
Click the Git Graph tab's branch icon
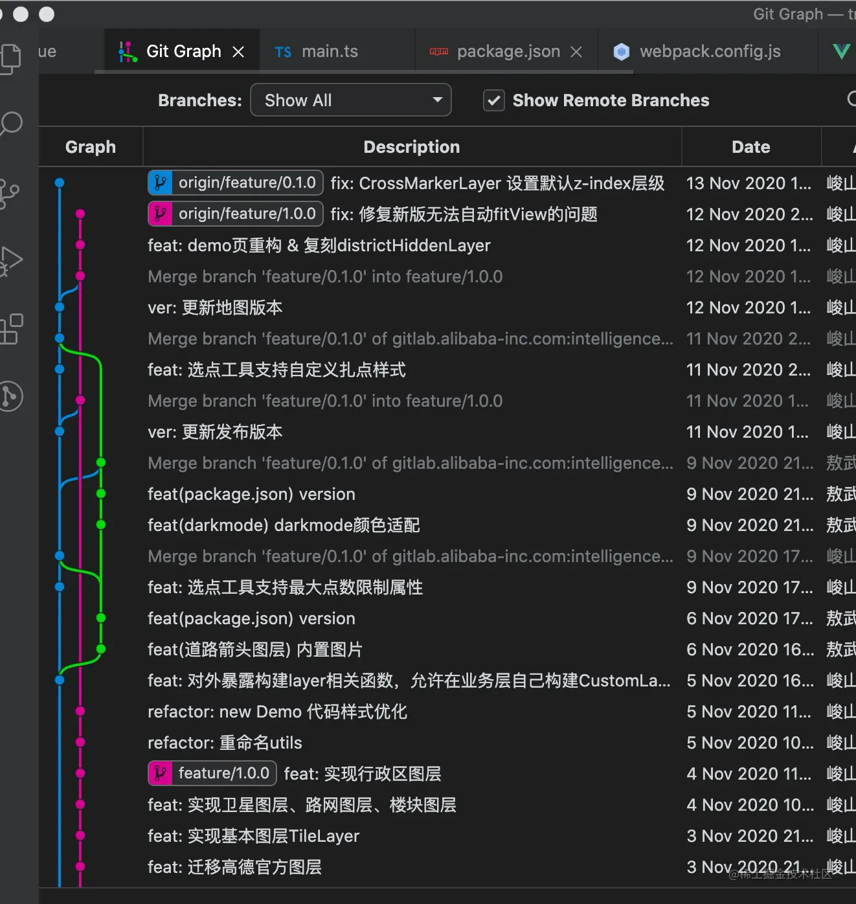(x=128, y=52)
